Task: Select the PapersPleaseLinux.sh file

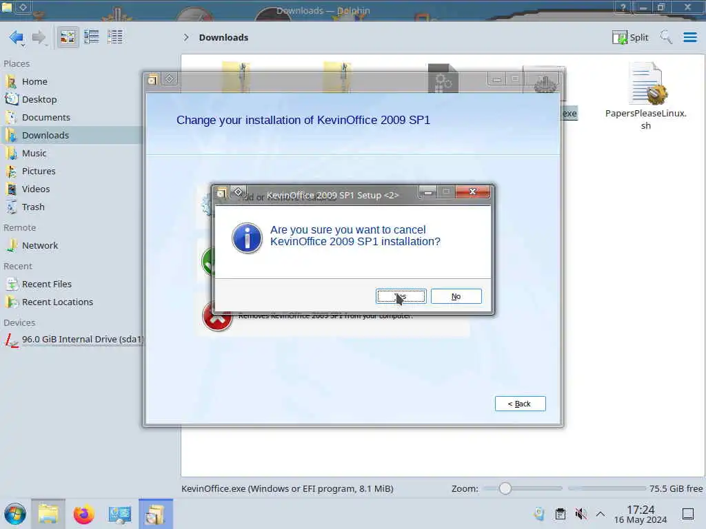Action: [x=645, y=96]
